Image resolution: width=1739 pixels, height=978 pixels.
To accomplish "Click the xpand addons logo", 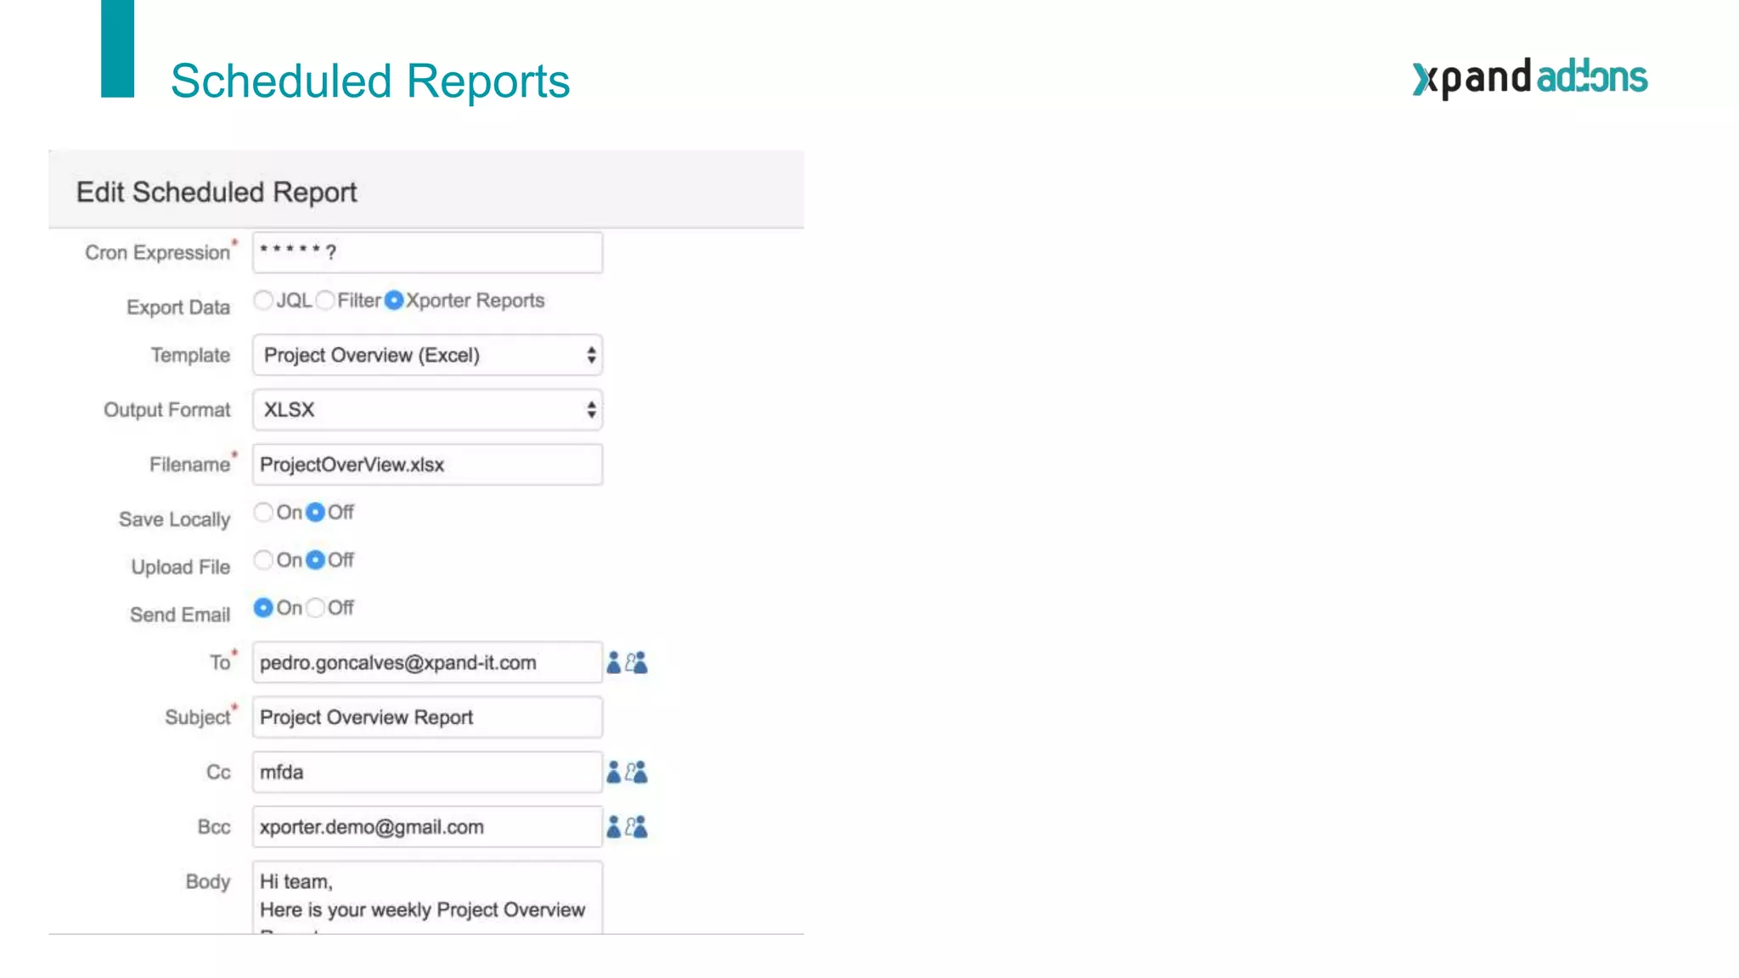I will tap(1529, 78).
